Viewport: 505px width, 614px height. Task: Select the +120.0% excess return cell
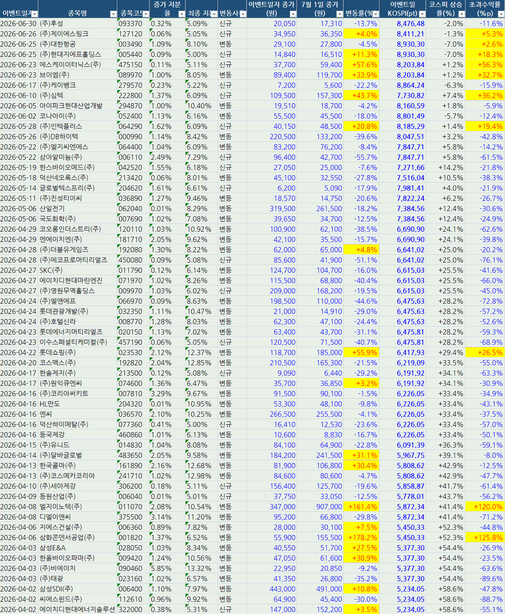click(x=485, y=506)
